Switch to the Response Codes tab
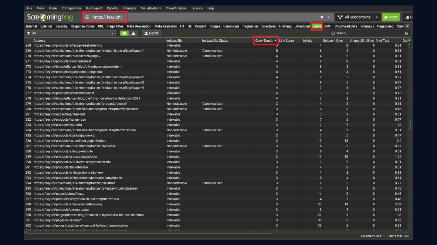Image resolution: width=437 pixels, height=245 pixels. [83, 26]
